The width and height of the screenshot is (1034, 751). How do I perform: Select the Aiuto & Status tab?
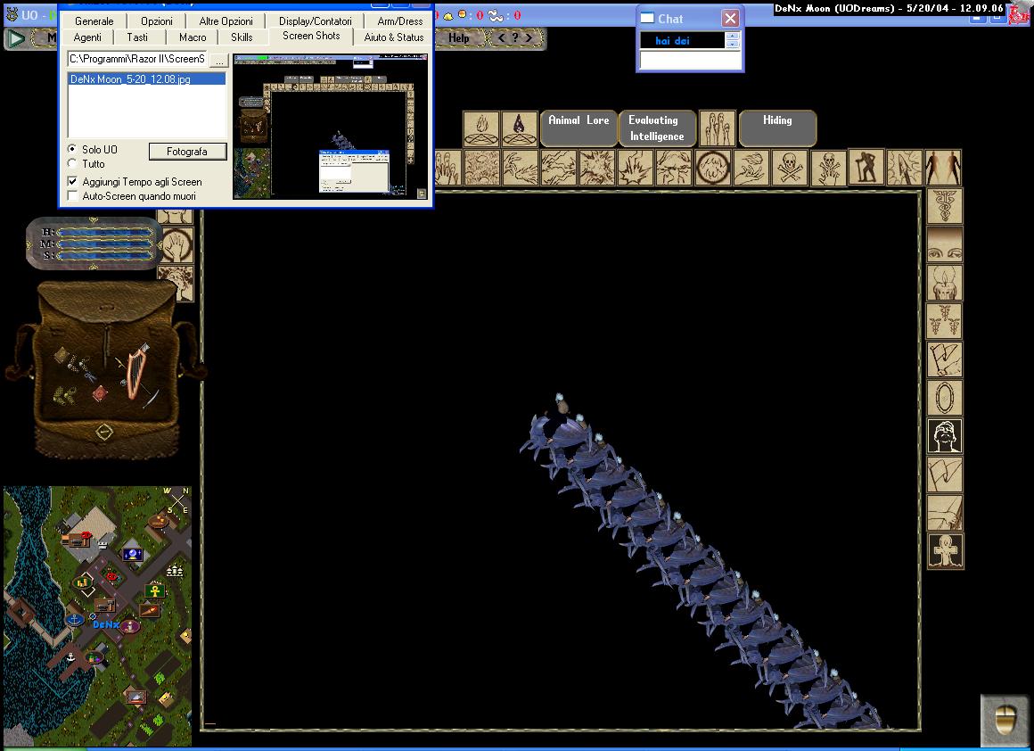point(394,37)
